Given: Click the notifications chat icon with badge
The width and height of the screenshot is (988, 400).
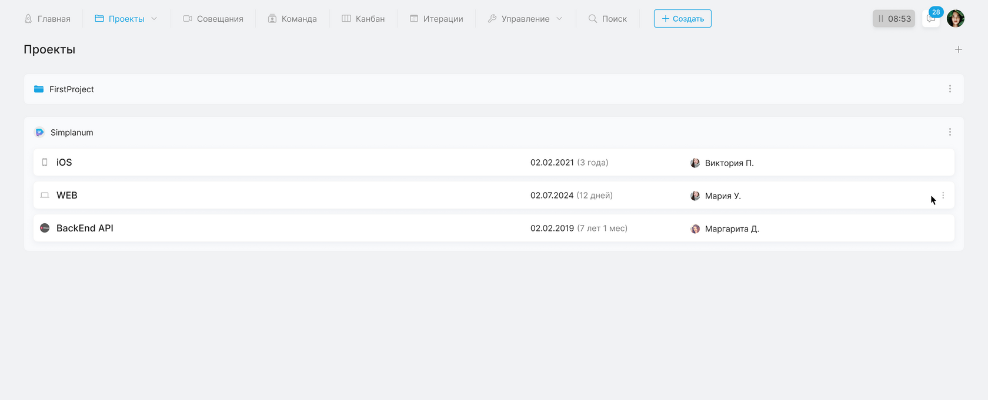Looking at the screenshot, I should 931,19.
